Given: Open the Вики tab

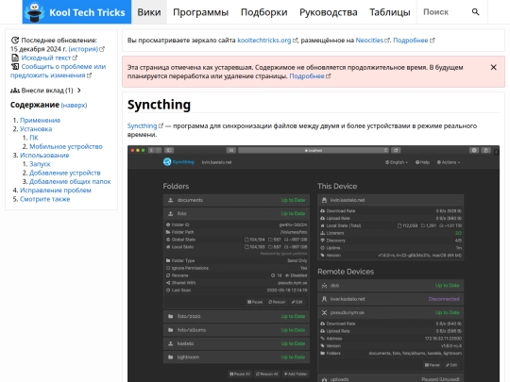Looking at the screenshot, I should coord(149,12).
